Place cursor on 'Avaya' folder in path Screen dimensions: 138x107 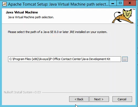[x=44, y=59]
